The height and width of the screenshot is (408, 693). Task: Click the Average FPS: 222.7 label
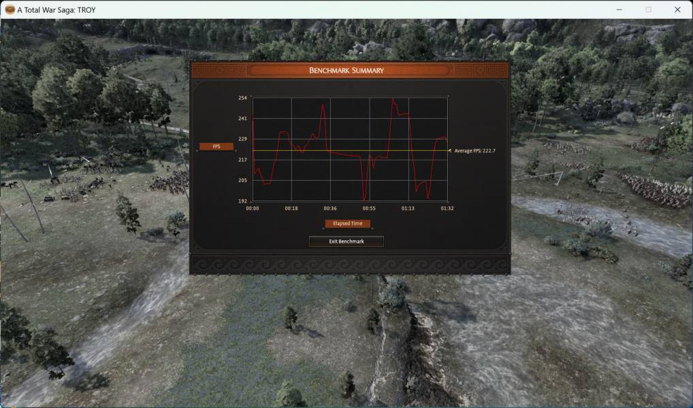tap(474, 150)
